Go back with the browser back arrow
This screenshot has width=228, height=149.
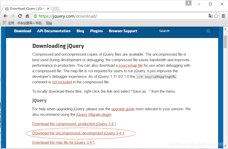pos(5,16)
